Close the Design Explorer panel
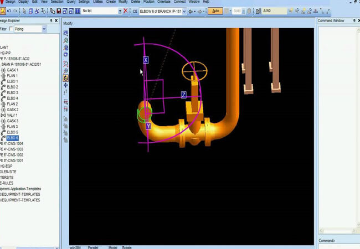Image resolution: width=360 pixels, height=249 pixels. pos(56,20)
